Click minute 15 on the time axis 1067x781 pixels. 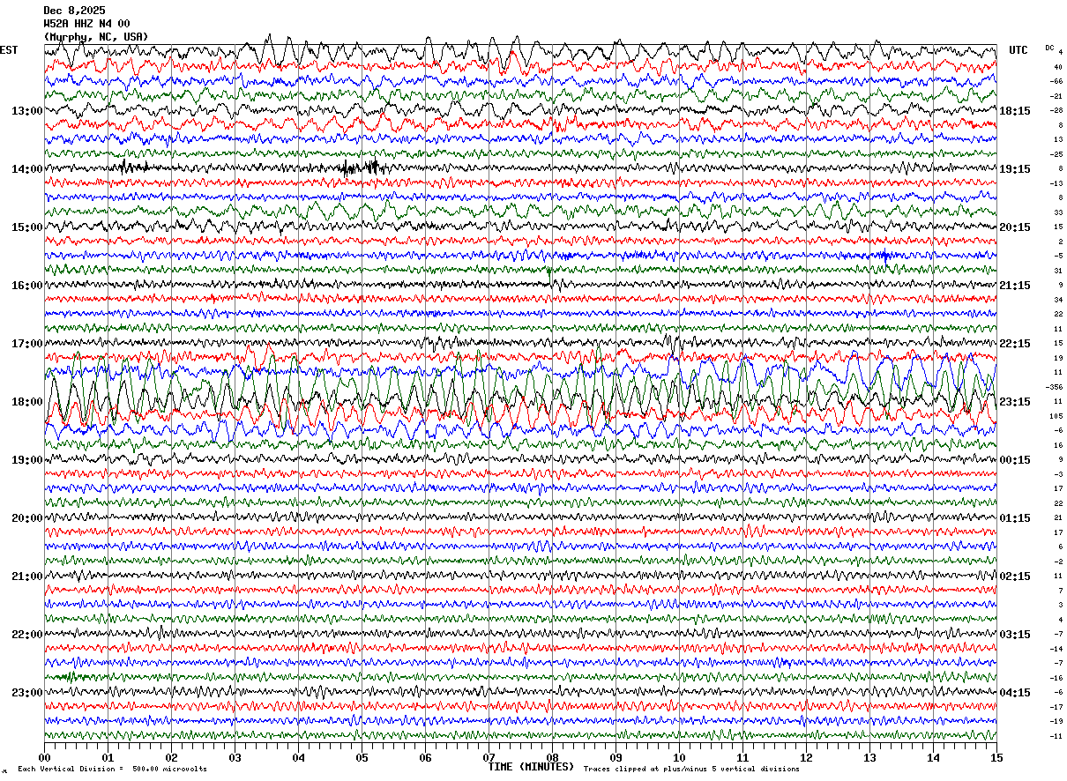coord(996,757)
